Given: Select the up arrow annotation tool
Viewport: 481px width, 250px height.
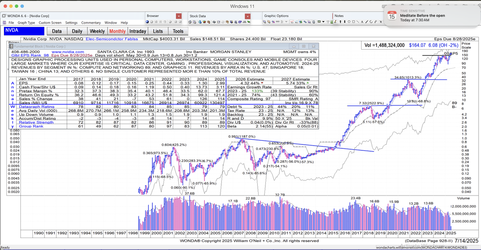Looking at the screenshot, I should [340, 22].
